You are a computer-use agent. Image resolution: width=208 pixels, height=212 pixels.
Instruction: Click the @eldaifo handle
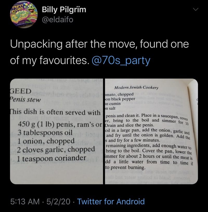[x=57, y=19]
